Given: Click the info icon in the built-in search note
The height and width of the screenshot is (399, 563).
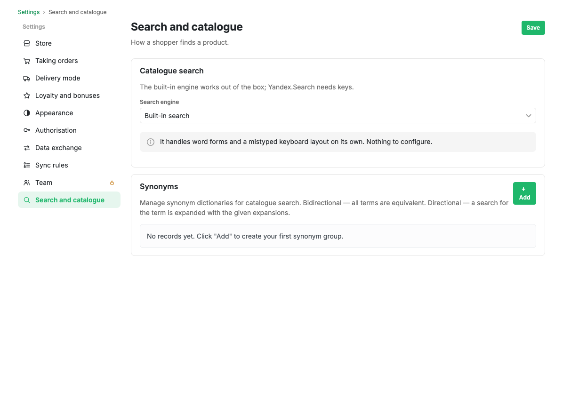Looking at the screenshot, I should (151, 142).
